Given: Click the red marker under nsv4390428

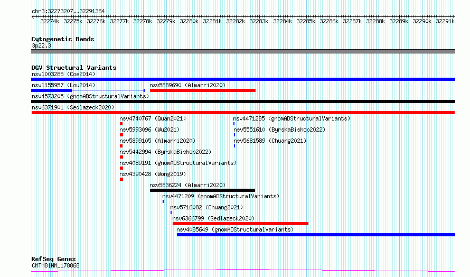Looking at the screenshot, I should 121,179.
